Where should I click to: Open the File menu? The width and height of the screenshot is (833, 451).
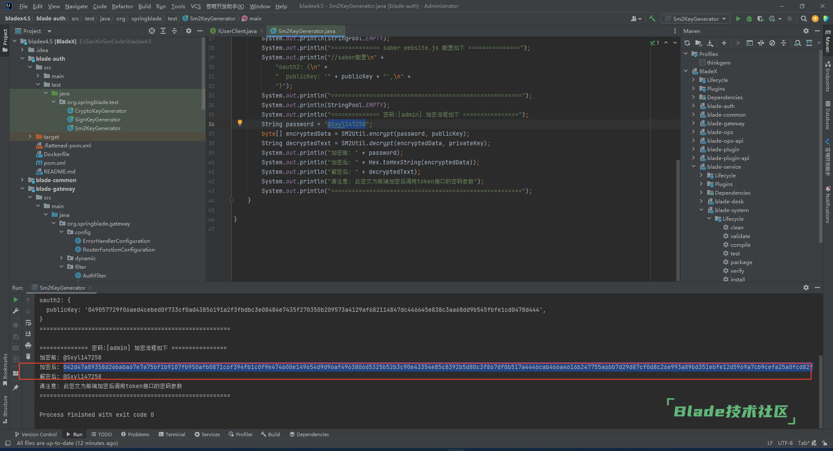pos(23,6)
